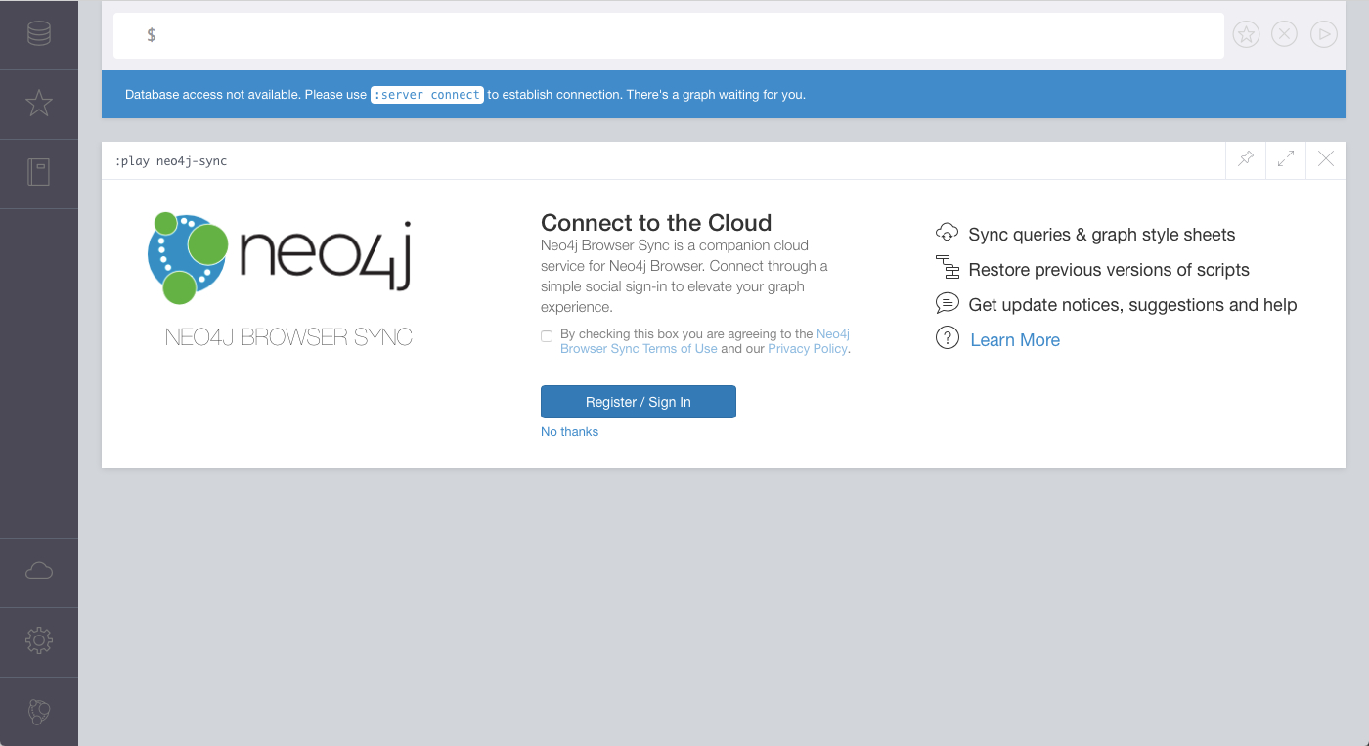Open the About Neo4j sidebar icon

(x=39, y=711)
